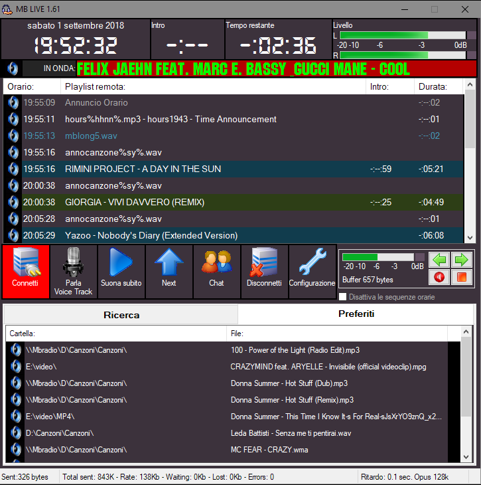
Task: Click favorites list scrollbar down arrow
Action: [x=466, y=457]
